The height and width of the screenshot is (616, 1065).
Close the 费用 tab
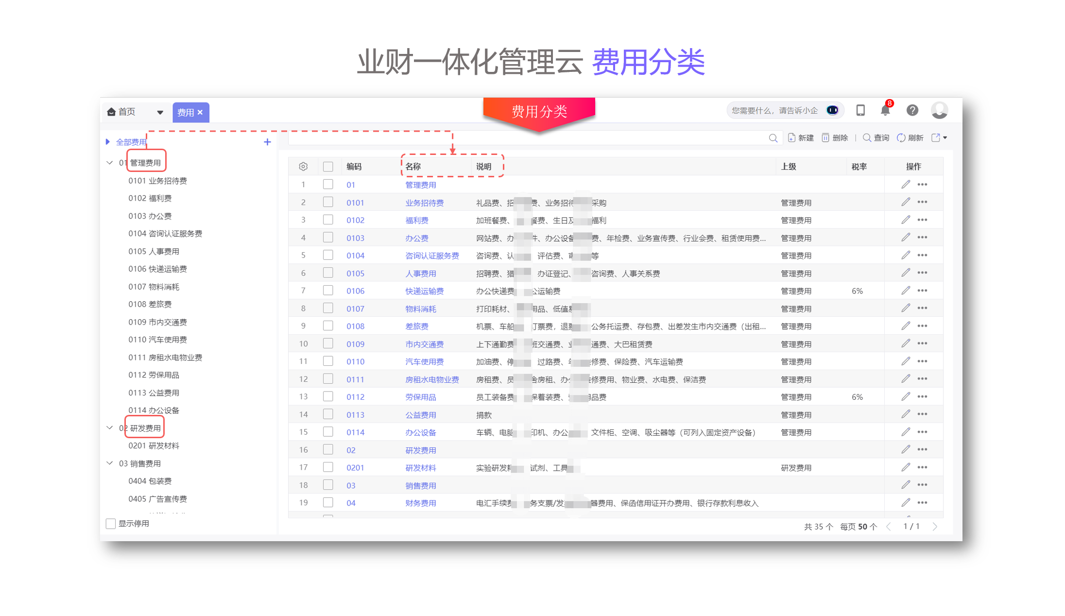(200, 112)
